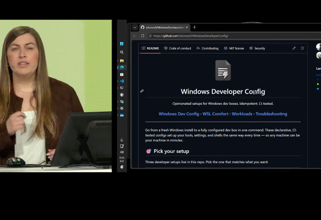This screenshot has height=220, width=321.
Task: Focus the address bar with github.com URL
Action: pos(234,36)
